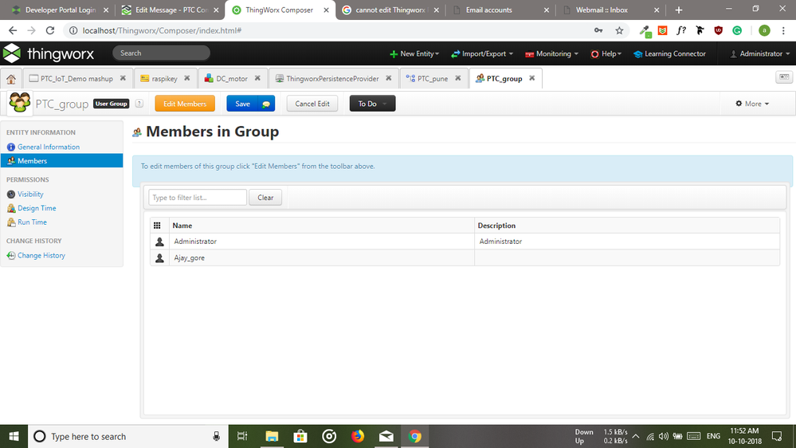Click the comment icon on the Save button
Screen dimensions: 796x448
266,104
